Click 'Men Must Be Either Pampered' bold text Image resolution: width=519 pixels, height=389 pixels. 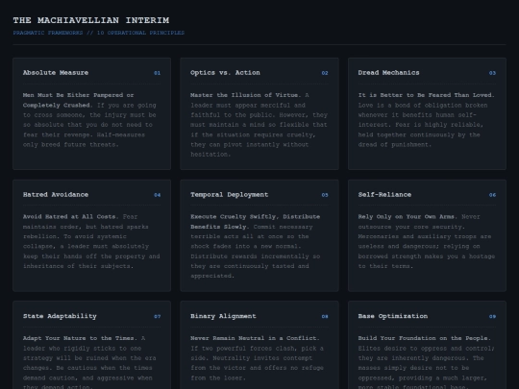(x=79, y=100)
